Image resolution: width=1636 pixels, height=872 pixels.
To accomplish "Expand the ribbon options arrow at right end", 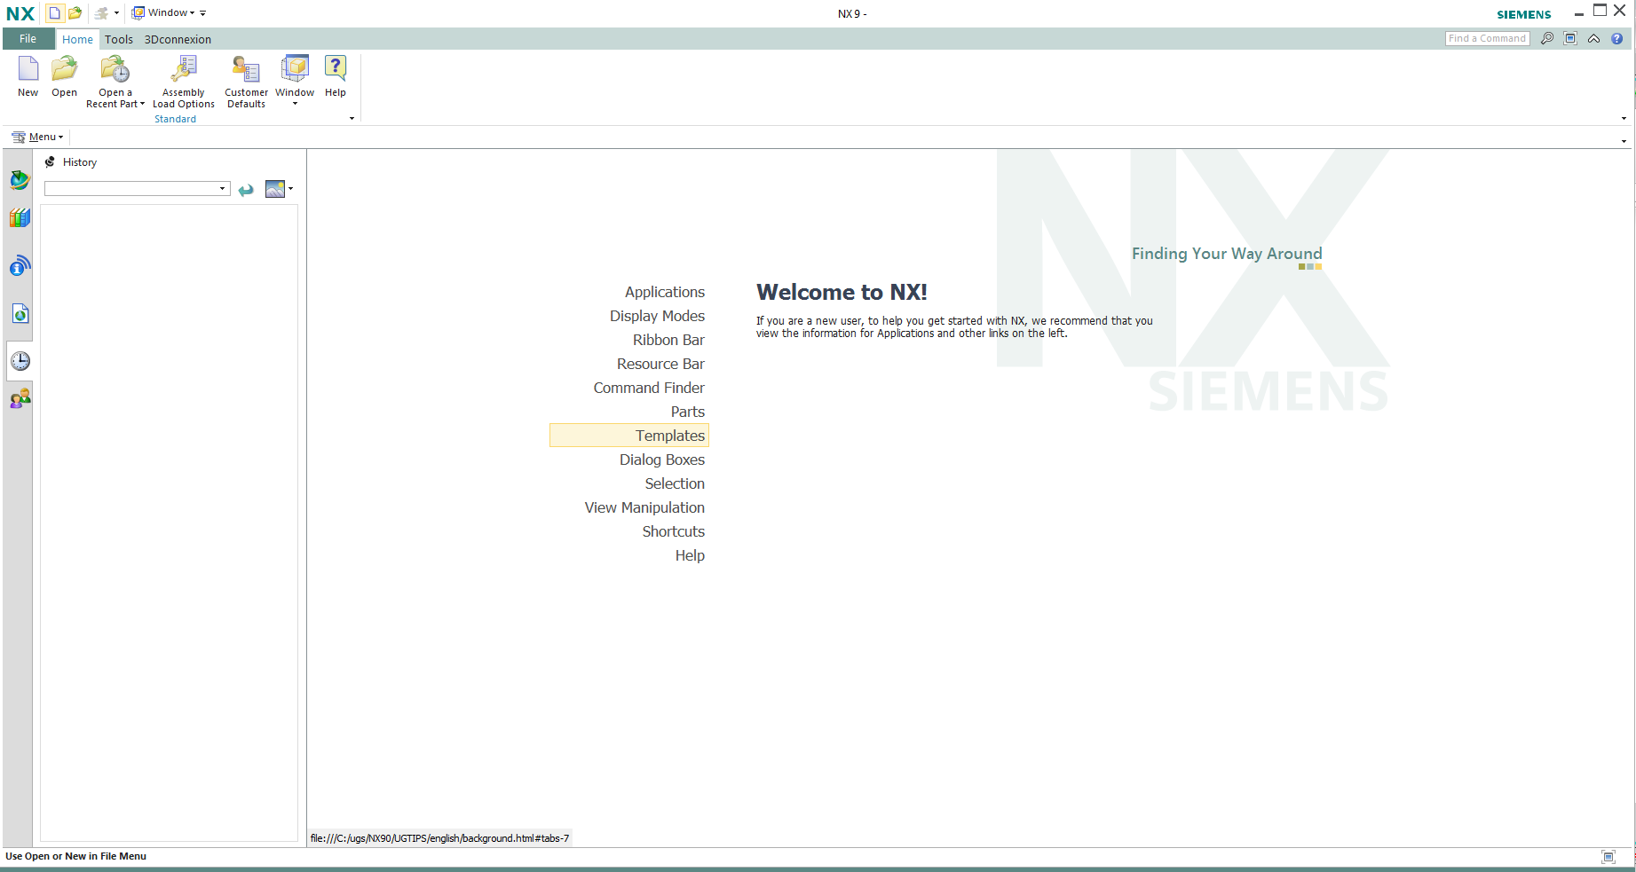I will tap(1624, 118).
